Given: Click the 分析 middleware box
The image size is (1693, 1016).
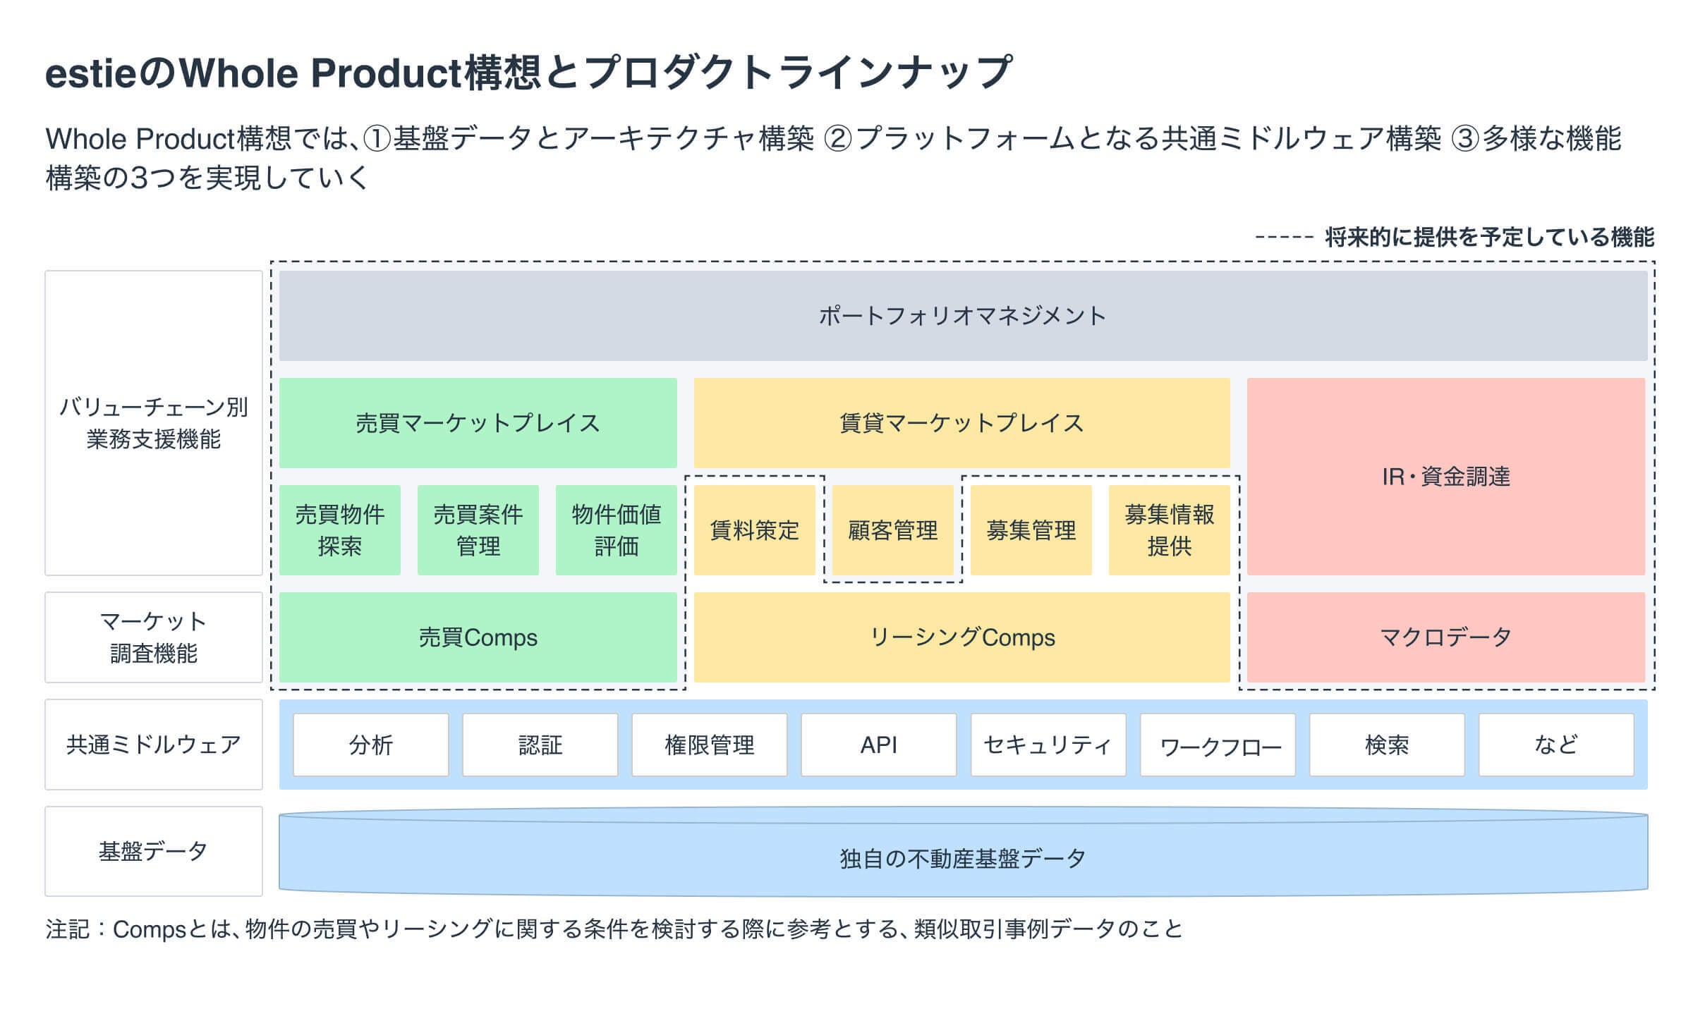Looking at the screenshot, I should pyautogui.click(x=371, y=745).
